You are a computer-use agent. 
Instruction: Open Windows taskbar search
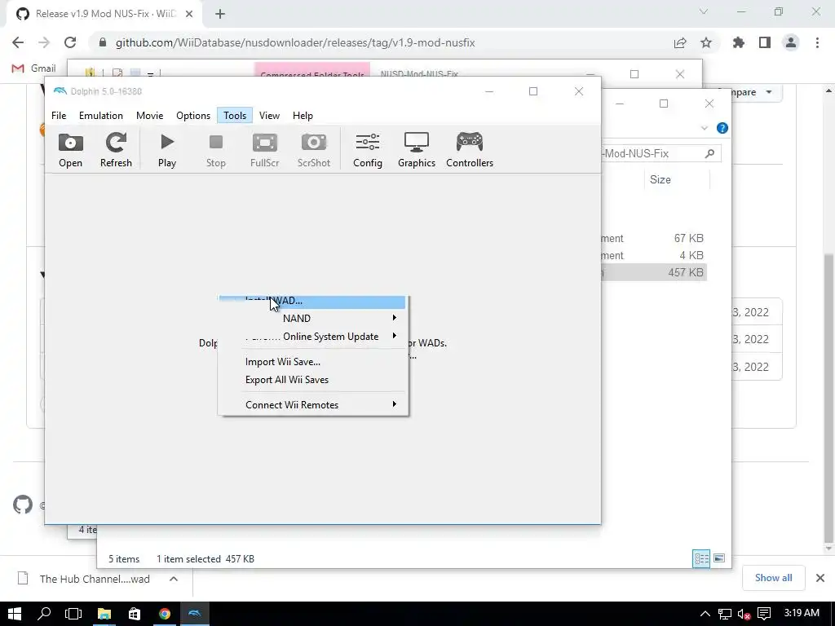coord(44,614)
